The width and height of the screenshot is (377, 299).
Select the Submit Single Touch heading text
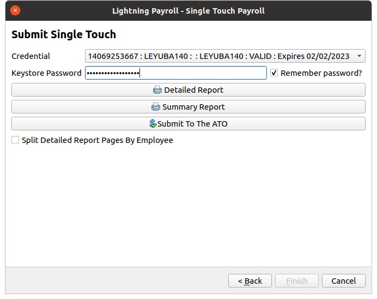[64, 34]
